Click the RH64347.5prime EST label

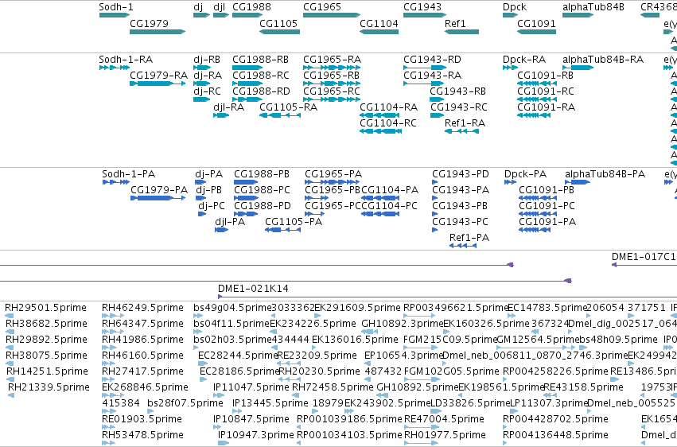143,324
